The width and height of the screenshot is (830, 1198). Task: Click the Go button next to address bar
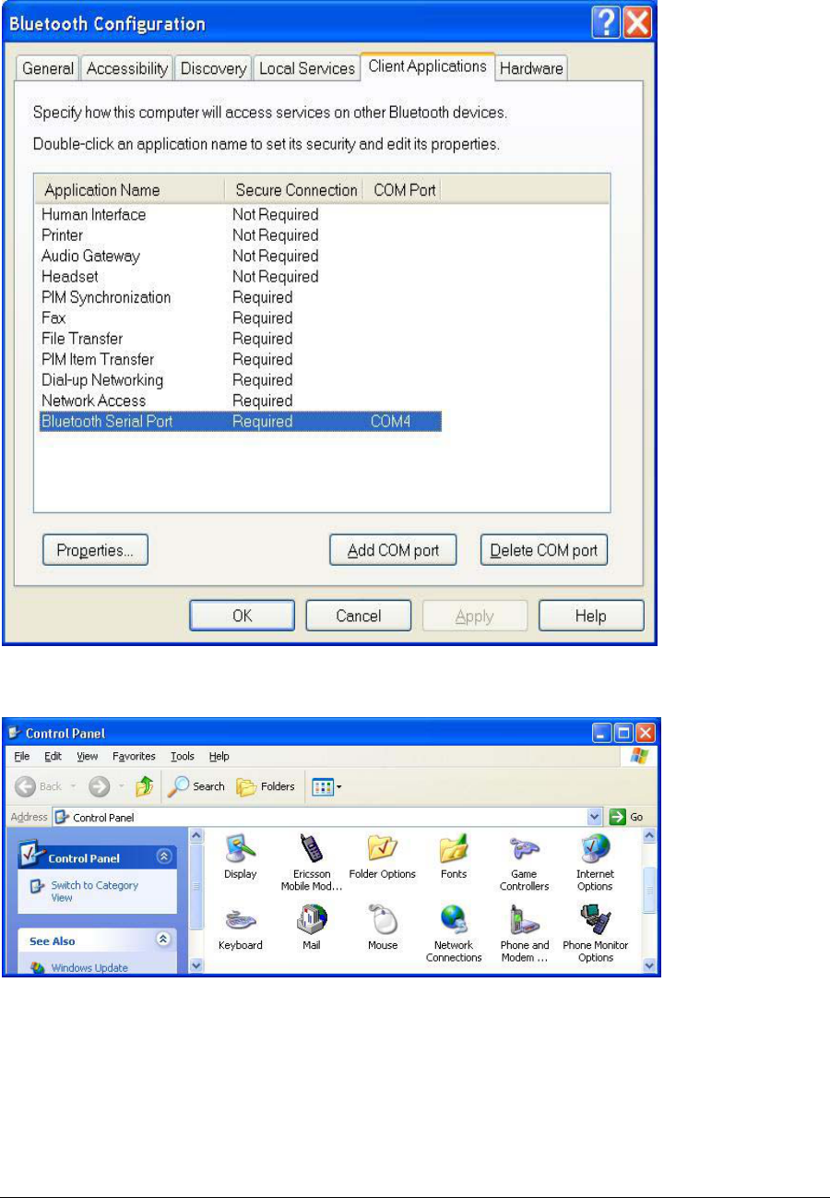tap(628, 817)
